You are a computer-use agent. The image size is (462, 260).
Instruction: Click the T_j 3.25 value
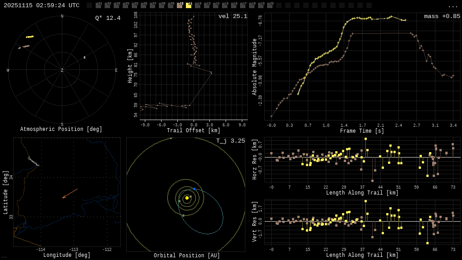[x=231, y=141]
